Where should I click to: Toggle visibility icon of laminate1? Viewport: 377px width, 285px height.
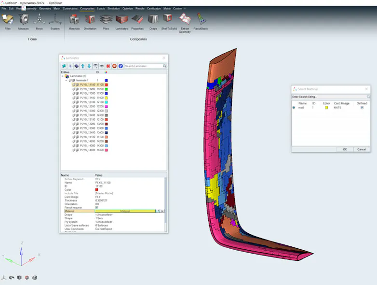click(70, 81)
